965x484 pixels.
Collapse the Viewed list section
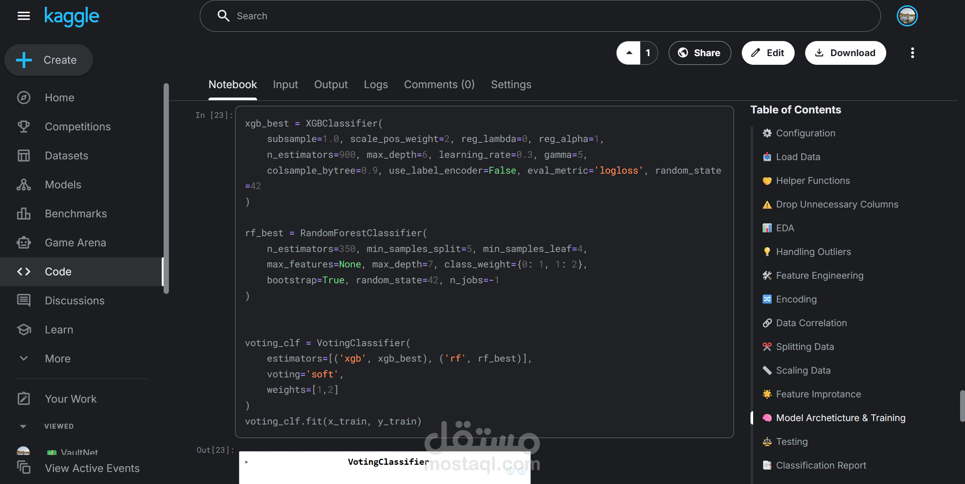pyautogui.click(x=23, y=426)
